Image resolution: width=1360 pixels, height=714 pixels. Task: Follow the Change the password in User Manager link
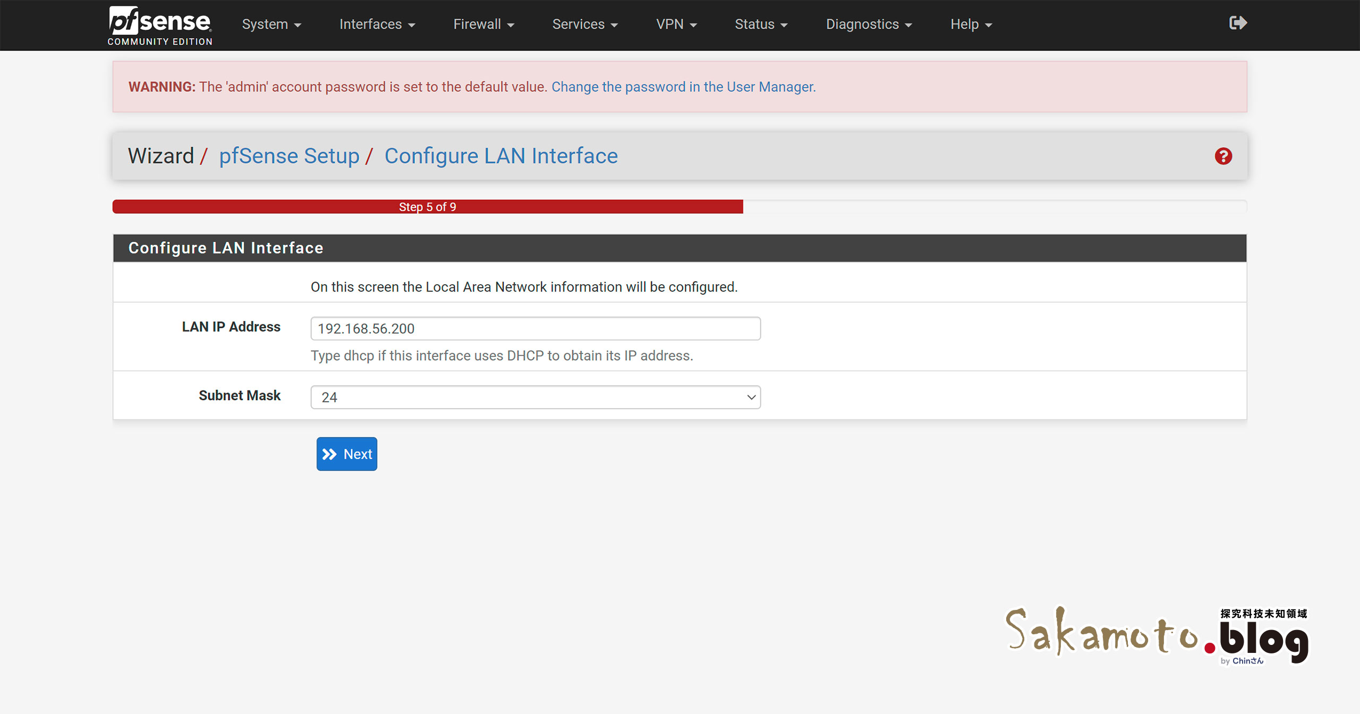683,87
